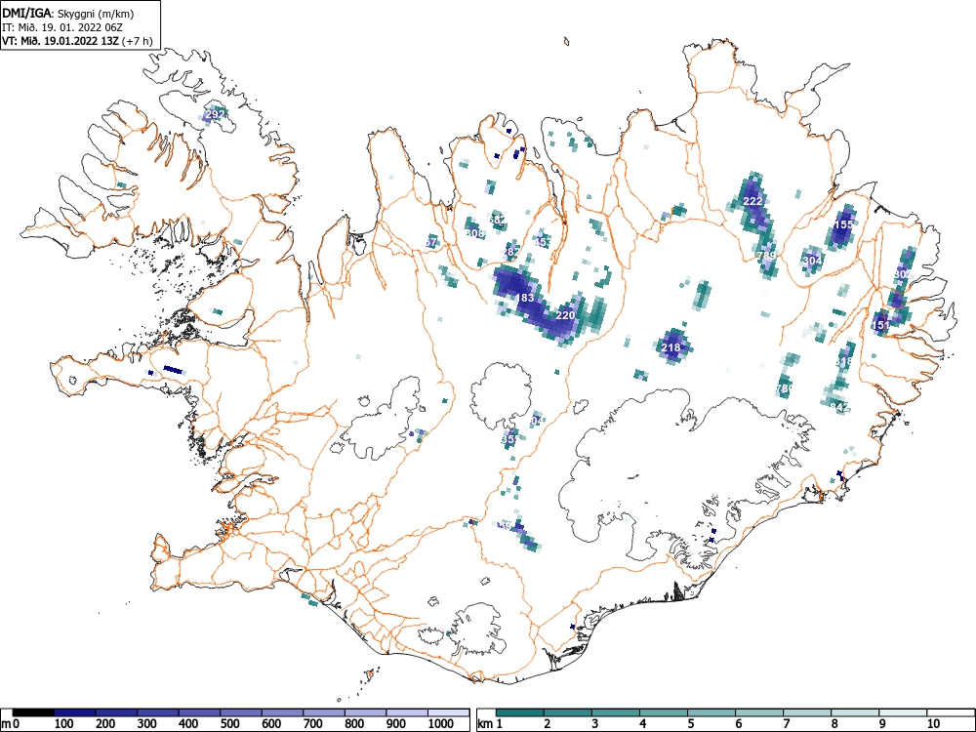Click the '304' visibility value label

point(812,261)
